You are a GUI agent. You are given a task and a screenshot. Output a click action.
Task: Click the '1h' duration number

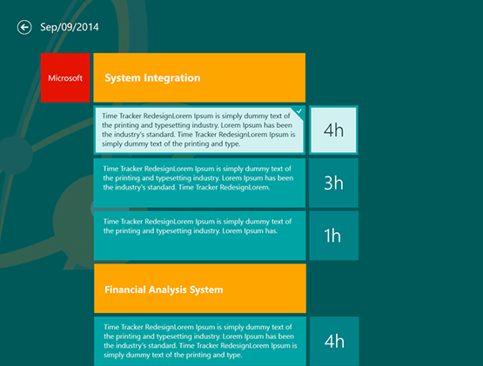click(x=332, y=236)
